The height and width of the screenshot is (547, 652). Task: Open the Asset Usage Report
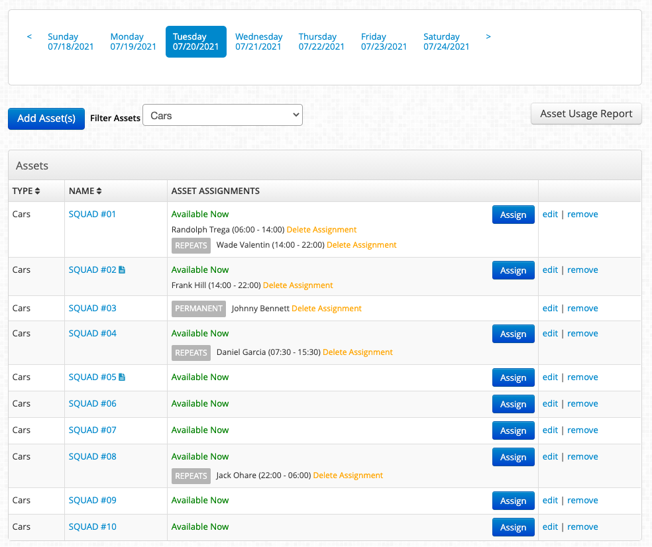(x=586, y=114)
